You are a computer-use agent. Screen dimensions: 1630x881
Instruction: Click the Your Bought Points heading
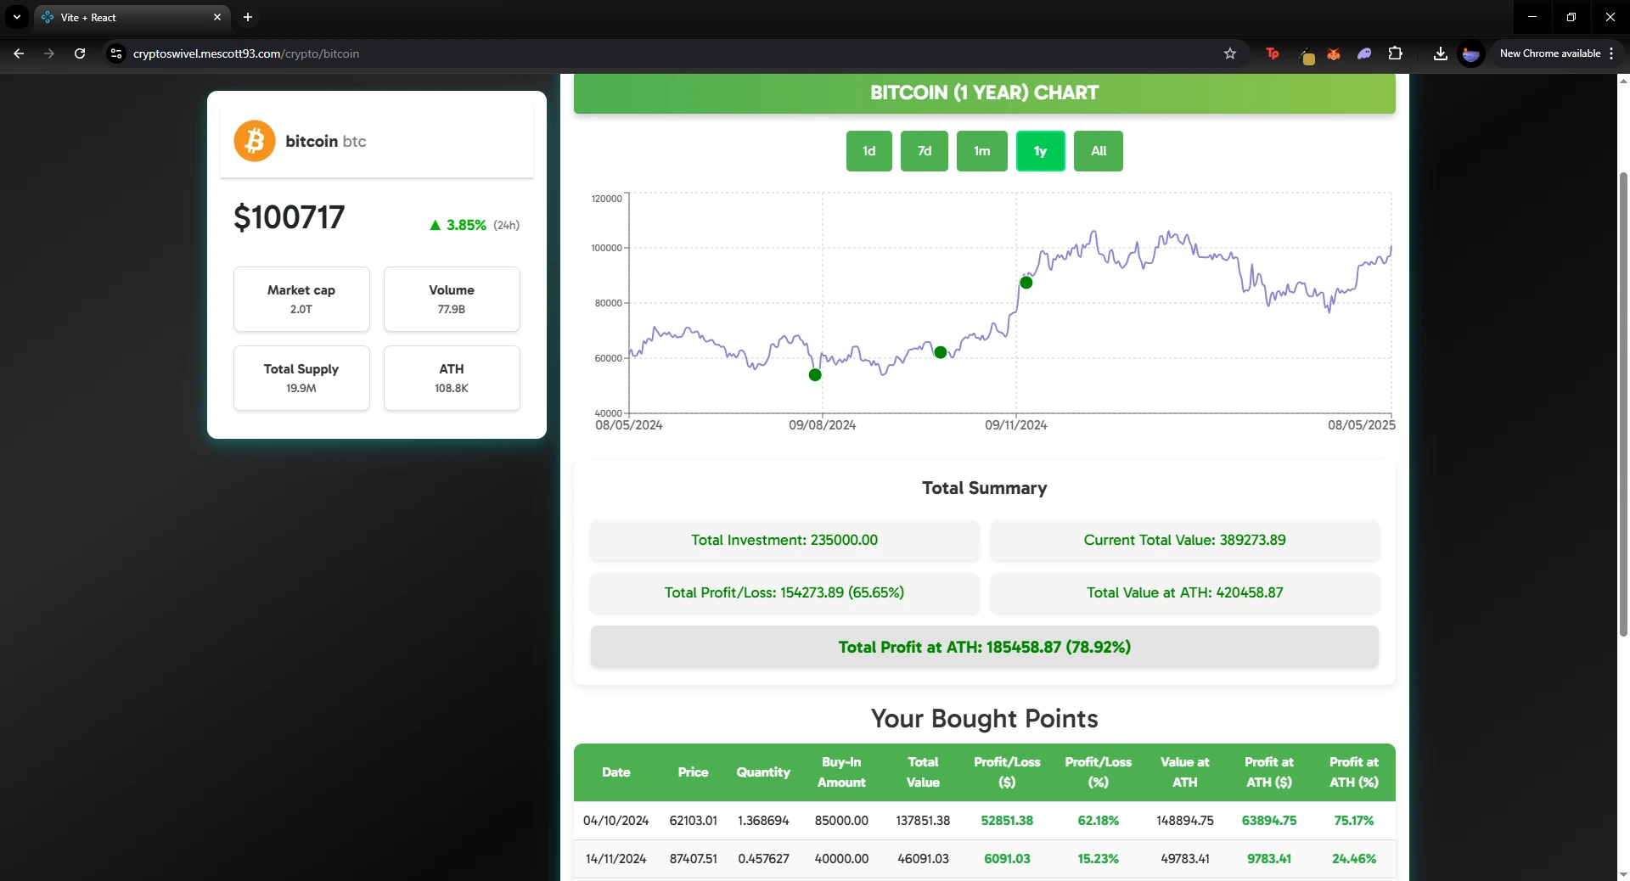click(985, 719)
